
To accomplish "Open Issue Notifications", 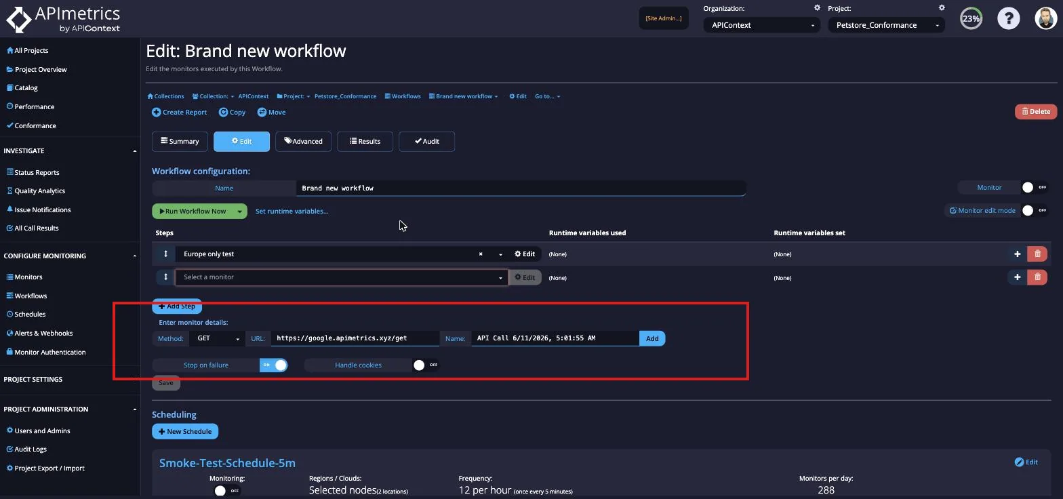I will [x=38, y=209].
